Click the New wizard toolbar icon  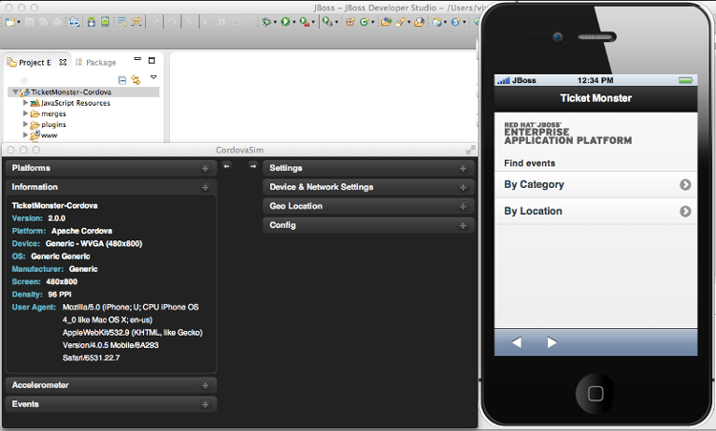[11, 21]
